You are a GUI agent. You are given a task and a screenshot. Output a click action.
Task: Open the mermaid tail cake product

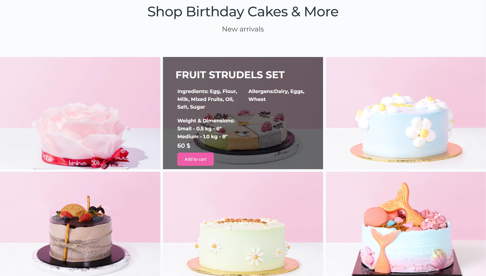coord(406,224)
